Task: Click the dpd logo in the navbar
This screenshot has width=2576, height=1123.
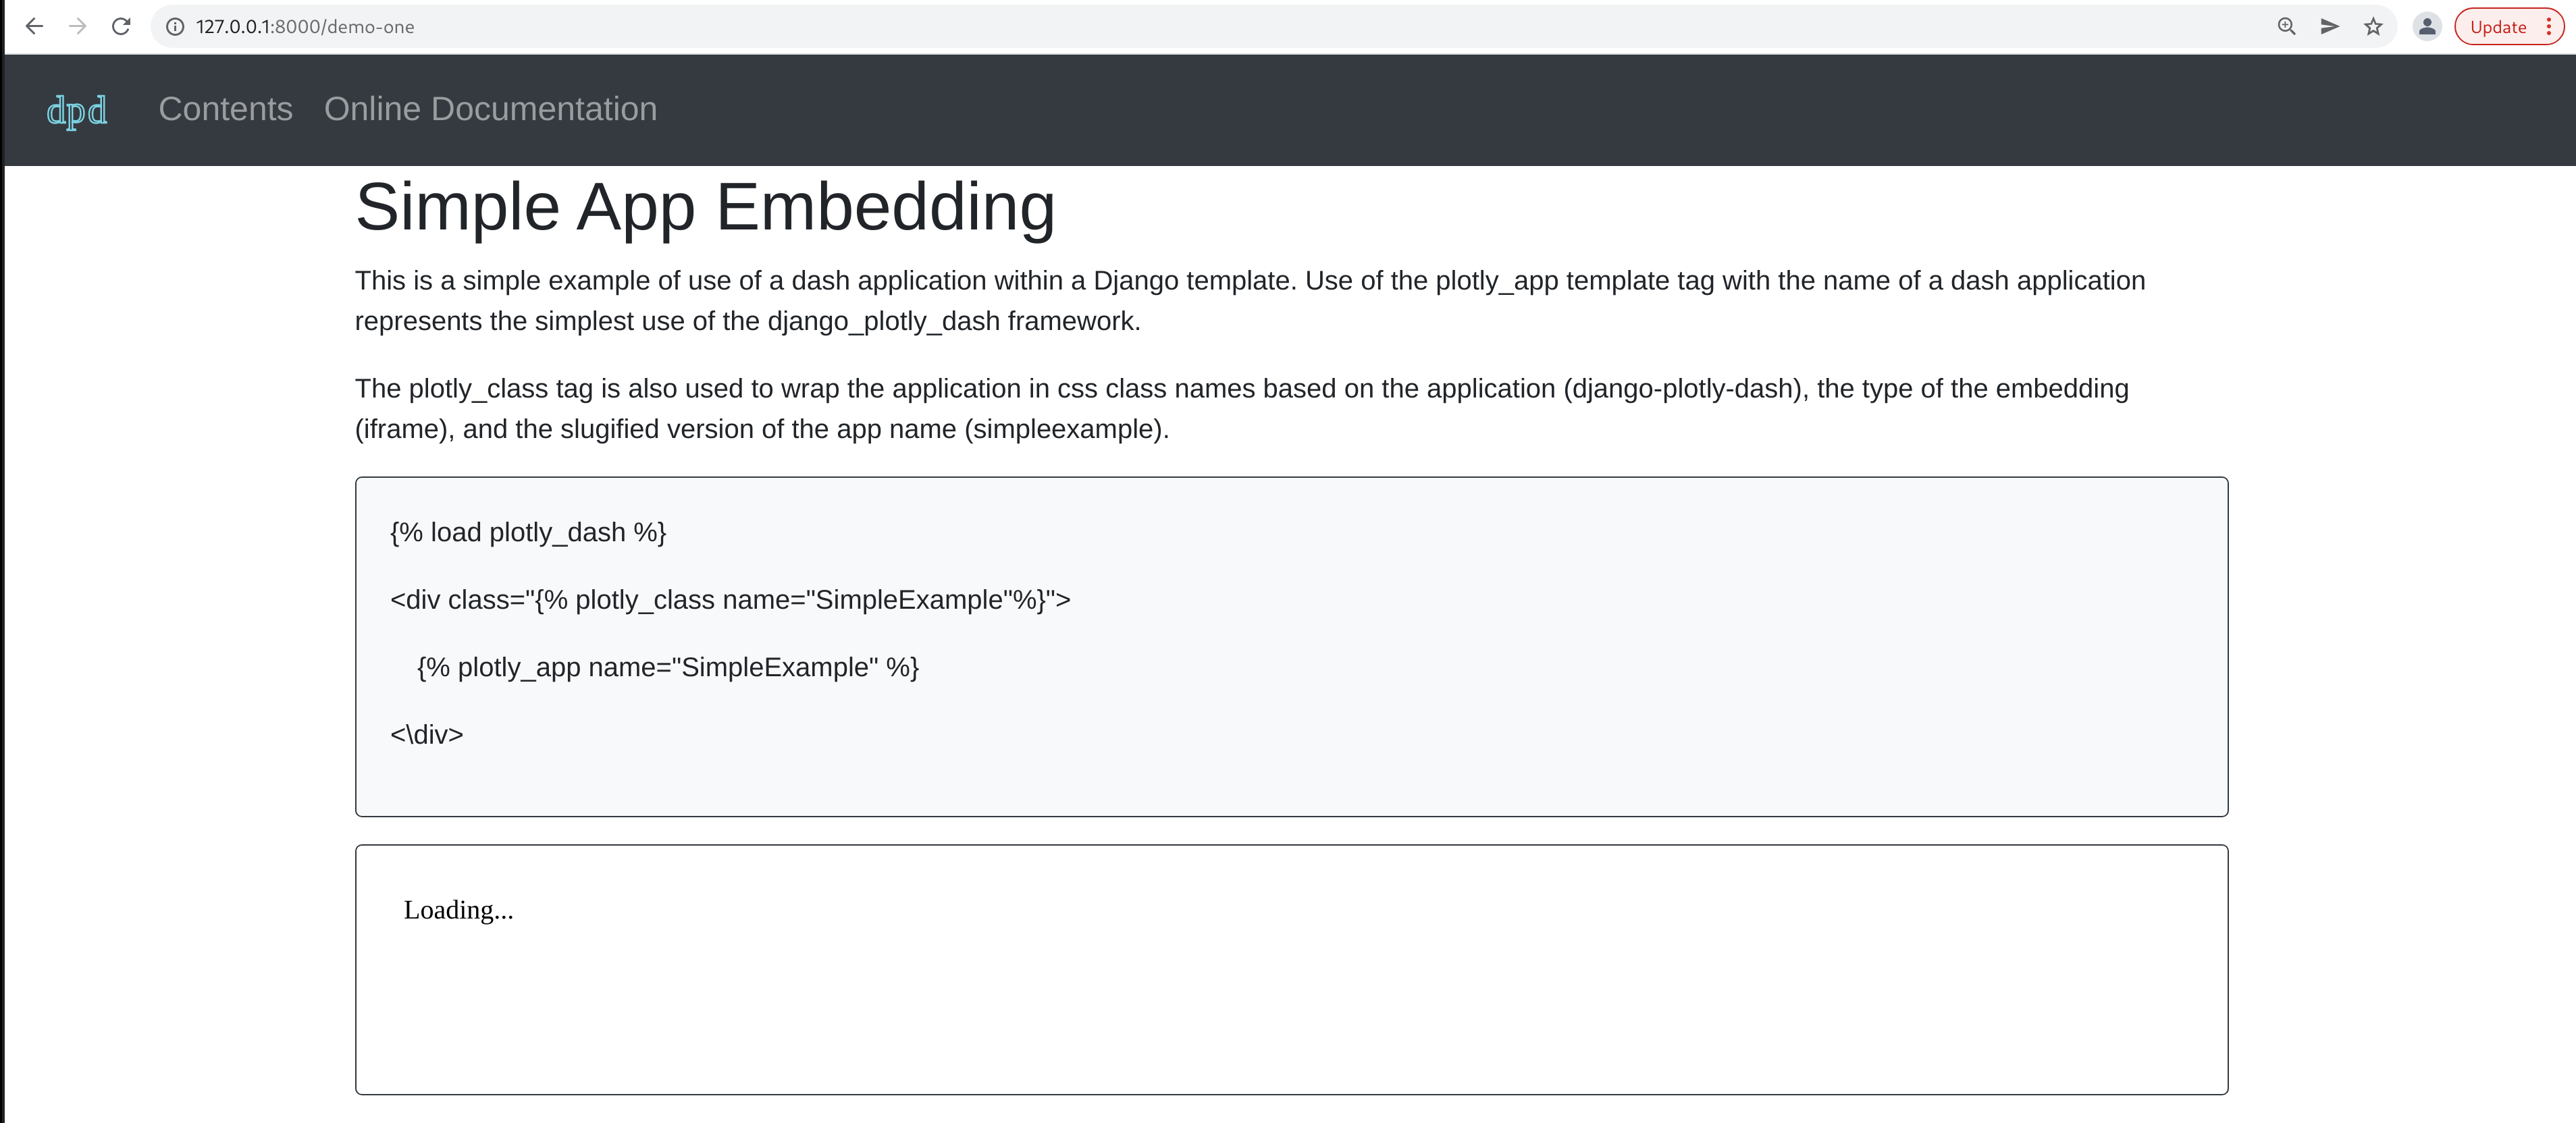Action: click(77, 110)
